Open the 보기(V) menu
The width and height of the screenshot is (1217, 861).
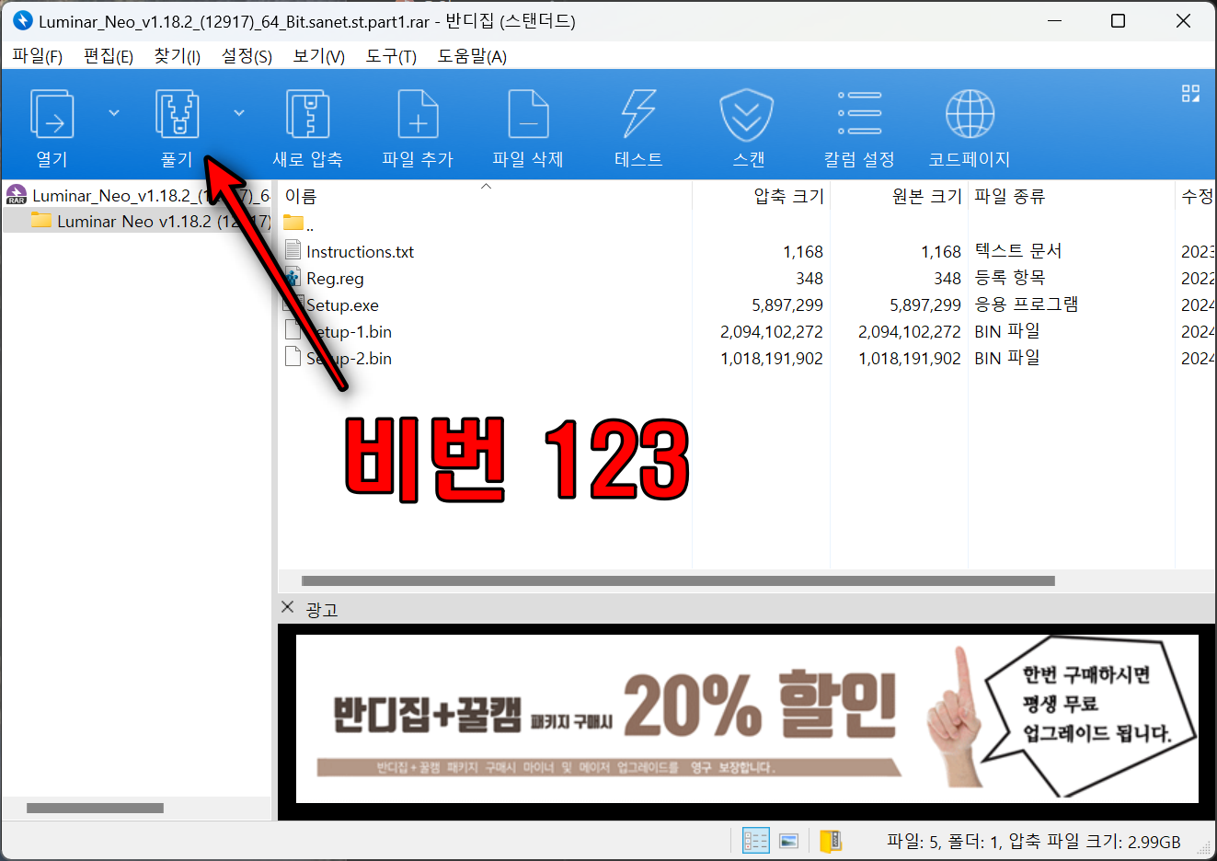coord(318,56)
